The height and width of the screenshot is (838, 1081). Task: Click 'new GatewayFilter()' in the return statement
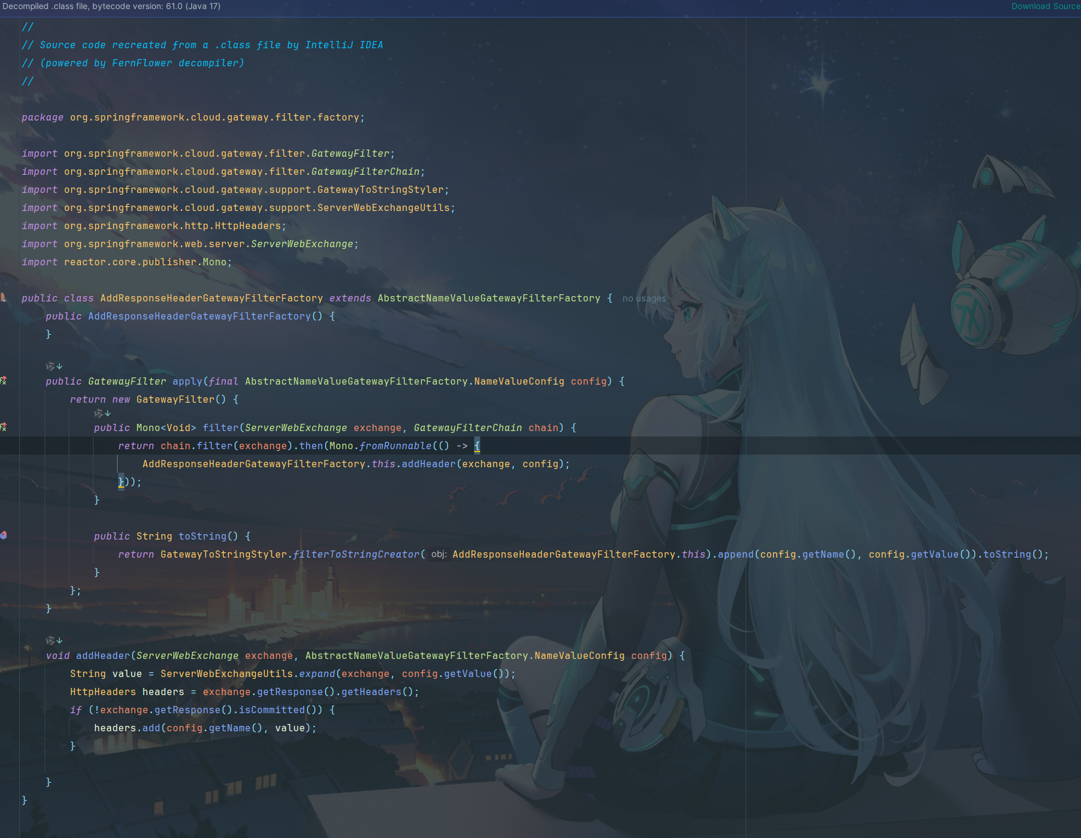170,400
